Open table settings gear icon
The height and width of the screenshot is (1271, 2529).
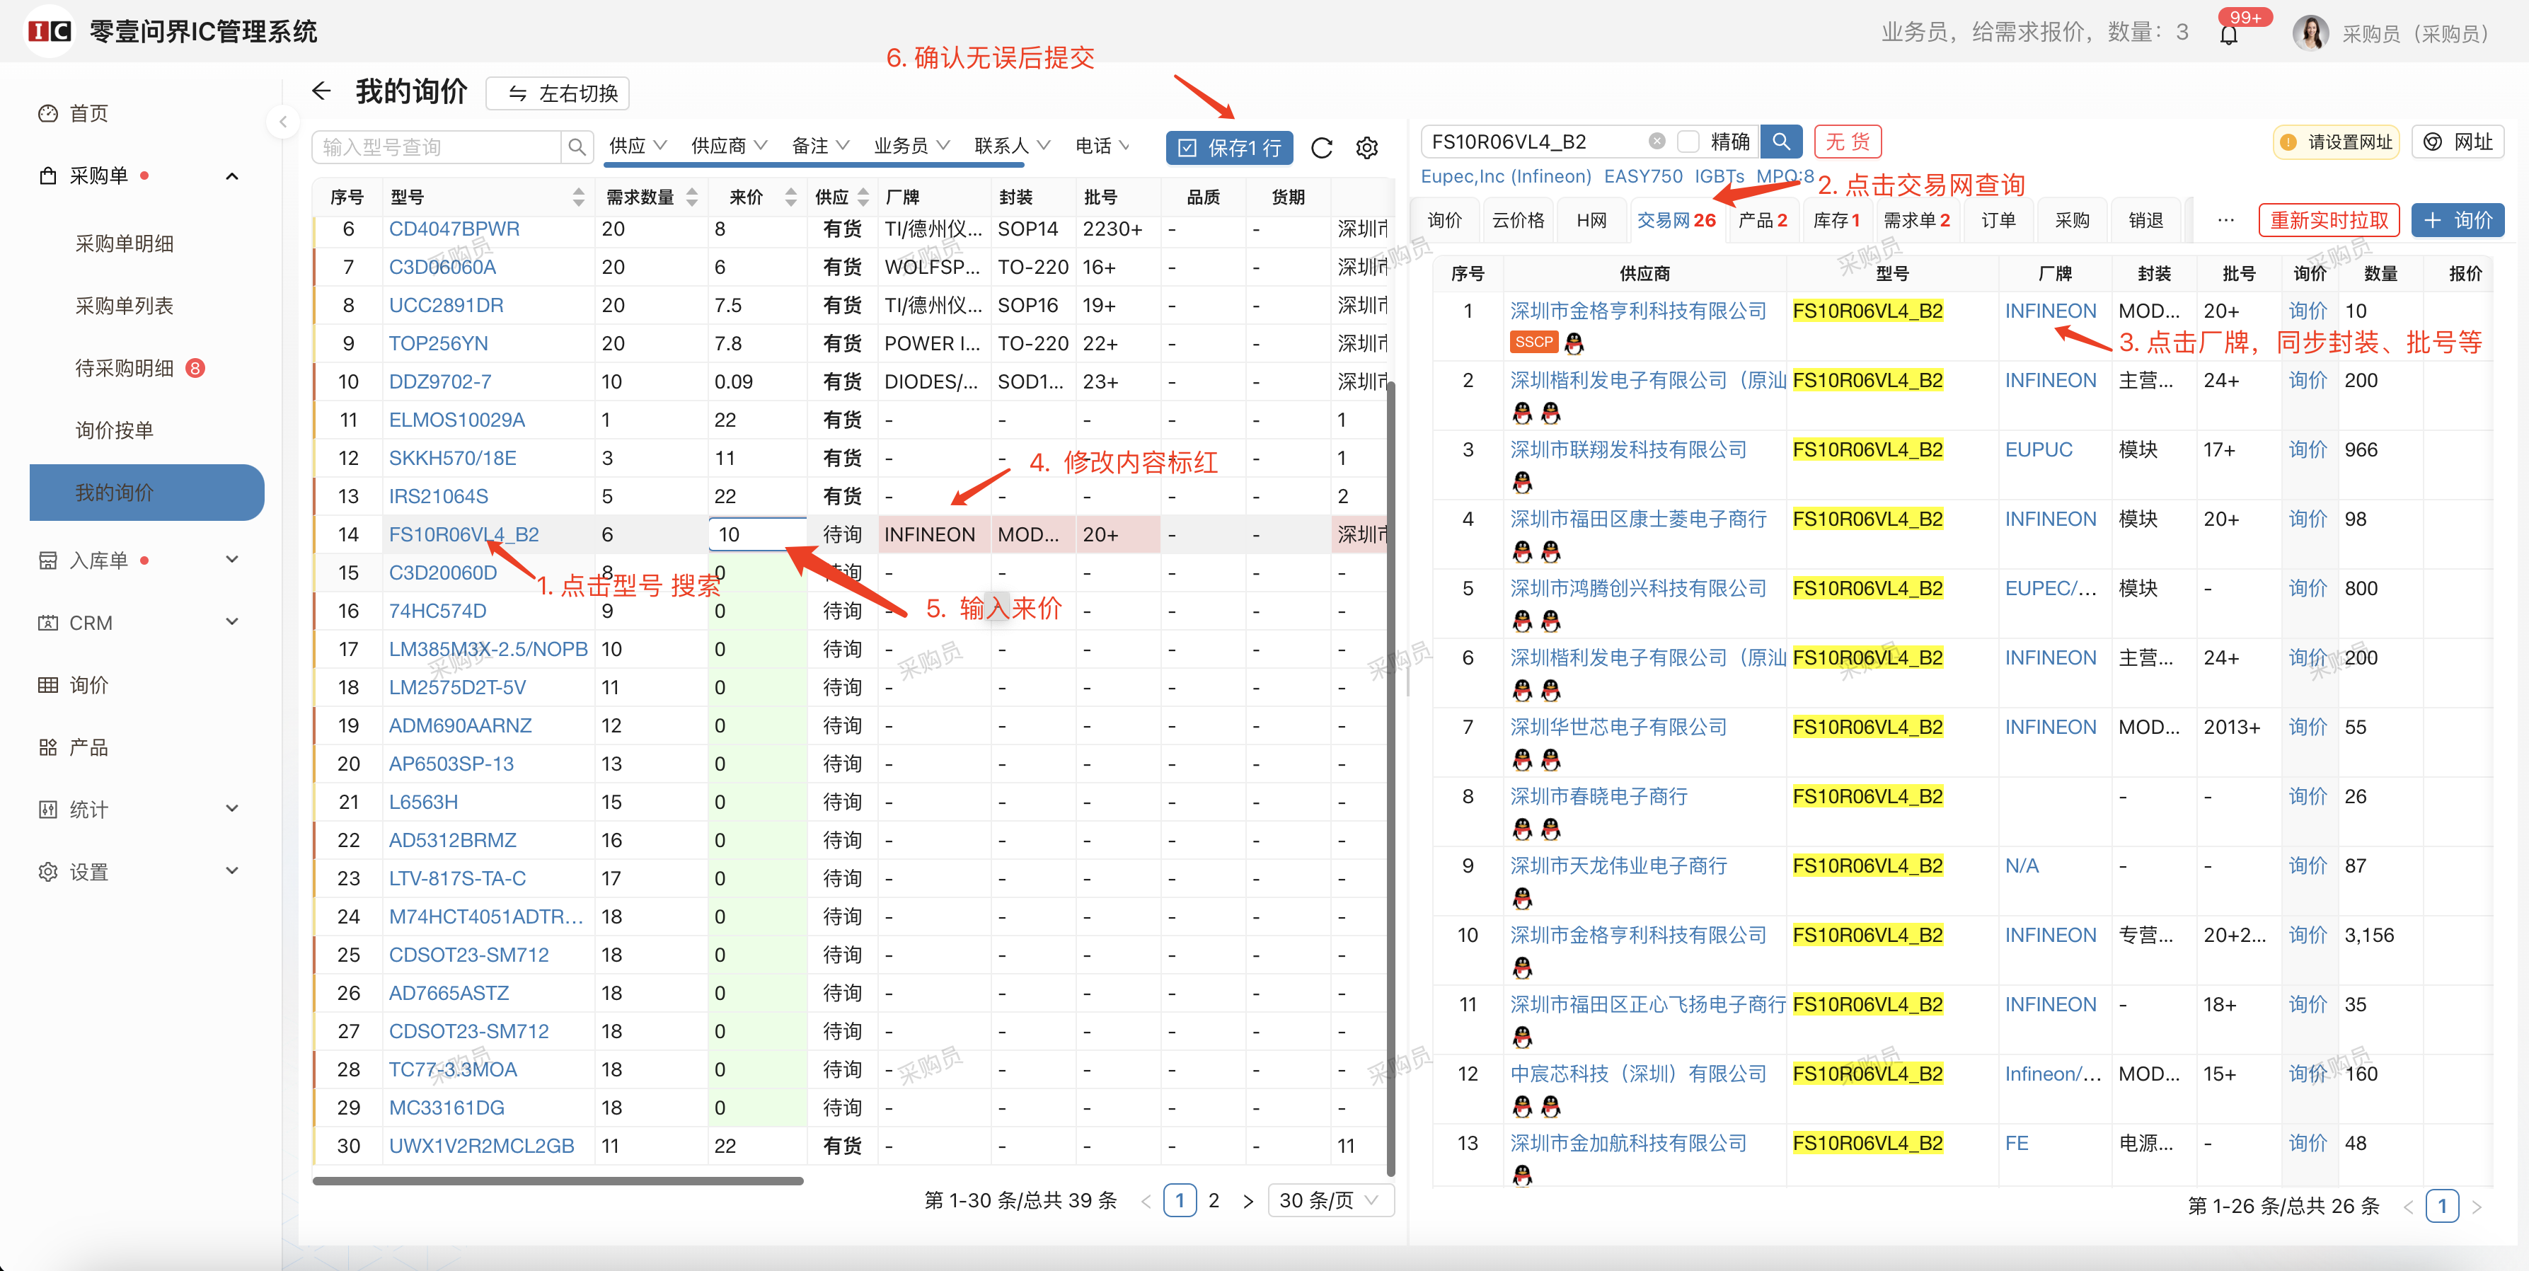click(1366, 147)
